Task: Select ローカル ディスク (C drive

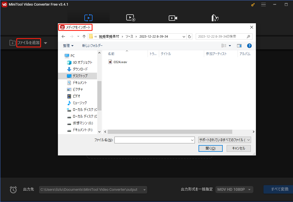Action: tap(82, 109)
